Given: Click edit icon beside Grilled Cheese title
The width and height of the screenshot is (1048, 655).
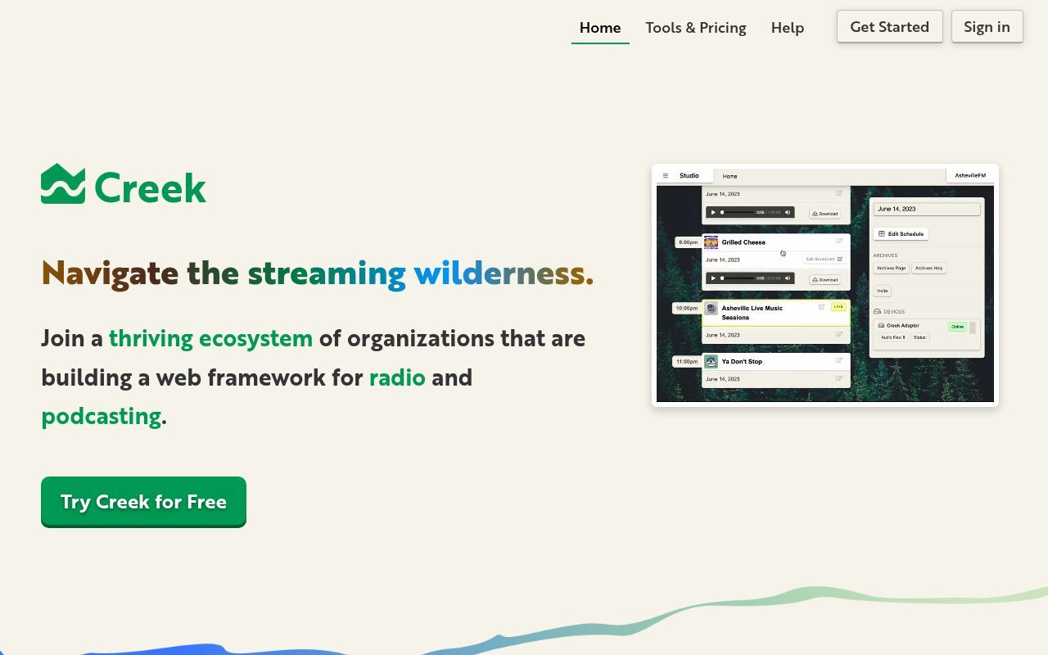Looking at the screenshot, I should pos(839,241).
